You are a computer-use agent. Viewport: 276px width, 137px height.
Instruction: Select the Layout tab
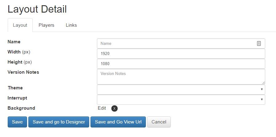[x=20, y=25]
